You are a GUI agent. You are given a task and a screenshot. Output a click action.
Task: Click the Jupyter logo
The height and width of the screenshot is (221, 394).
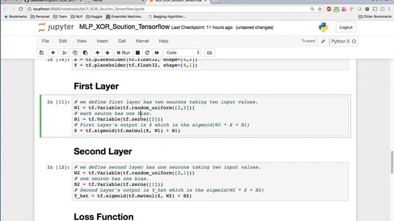[x=56, y=27]
